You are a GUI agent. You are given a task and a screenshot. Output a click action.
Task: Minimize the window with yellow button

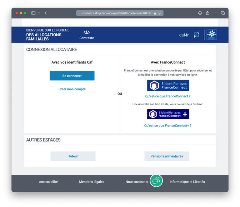[21, 13]
